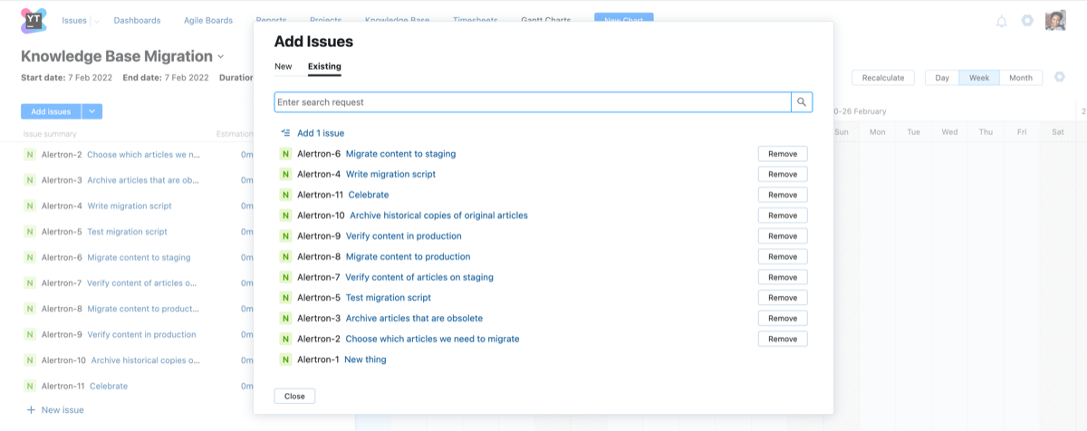This screenshot has height=431, width=1087.
Task: Remove Alertron-11 Celebrate
Action: [783, 195]
